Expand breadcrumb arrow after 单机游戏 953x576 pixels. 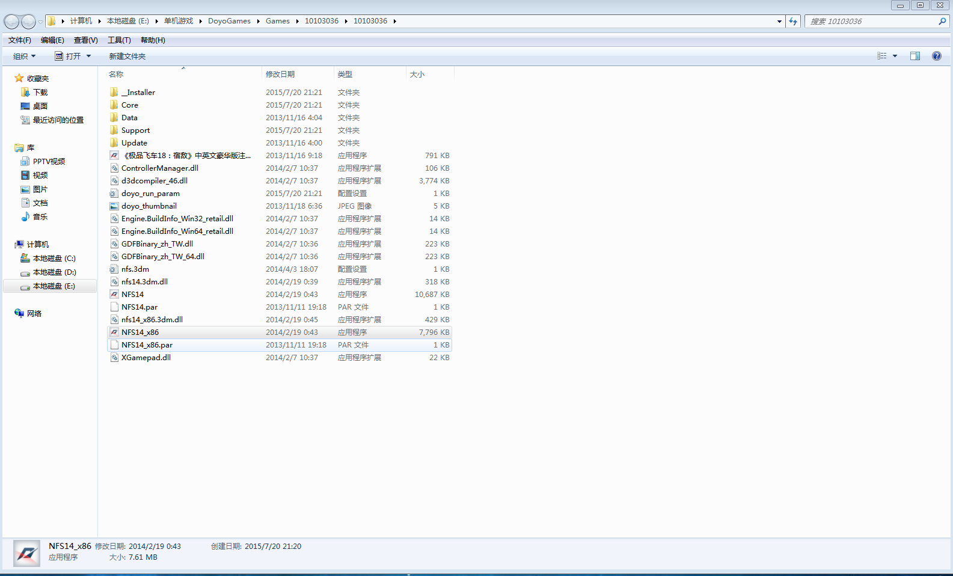click(x=201, y=21)
